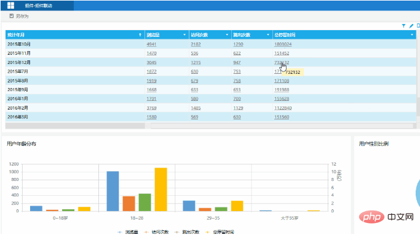Screen dimensions: 420x237
Task: Open the filter funnel icon above the table
Action: [x=403, y=26]
